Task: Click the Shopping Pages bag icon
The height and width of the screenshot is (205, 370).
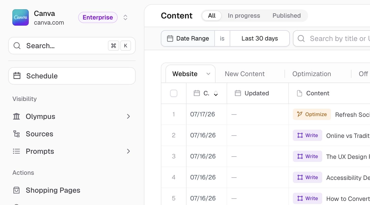Action: [16, 190]
